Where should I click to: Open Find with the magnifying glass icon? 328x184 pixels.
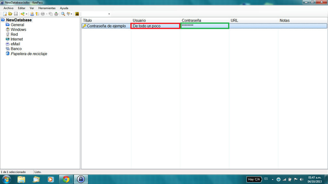point(63,14)
